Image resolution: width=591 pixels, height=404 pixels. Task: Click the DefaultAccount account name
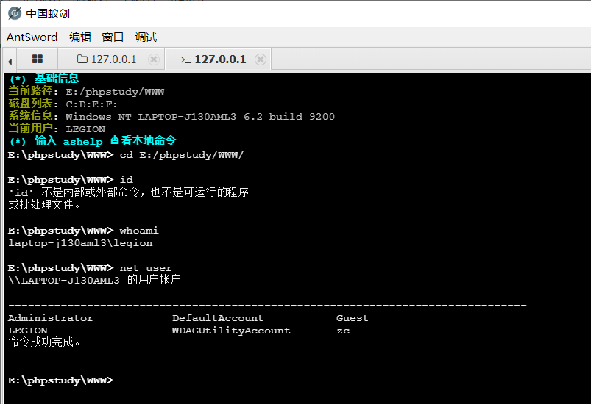click(x=218, y=318)
